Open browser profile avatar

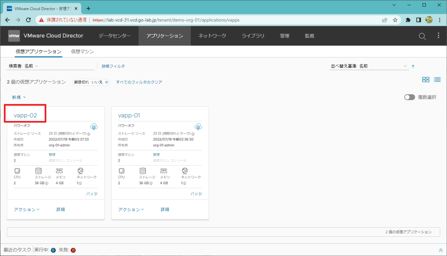coord(429,20)
